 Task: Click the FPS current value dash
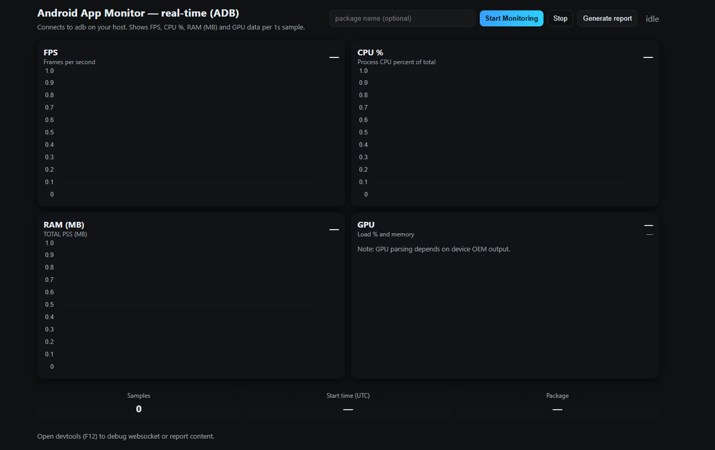tap(334, 57)
